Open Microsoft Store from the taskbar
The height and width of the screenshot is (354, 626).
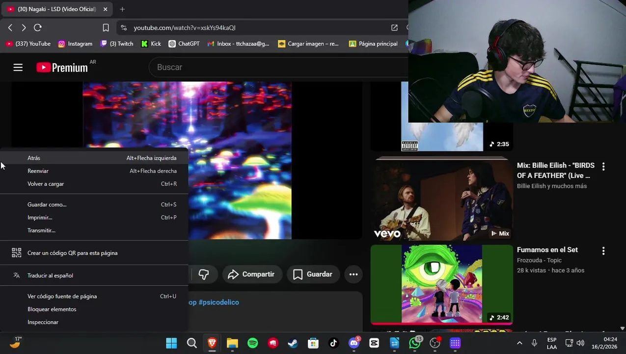coord(313,343)
